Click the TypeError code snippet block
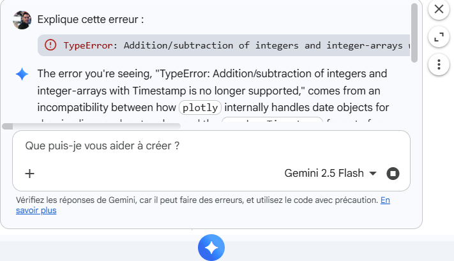Image resolution: width=454 pixels, height=261 pixels. coord(230,45)
